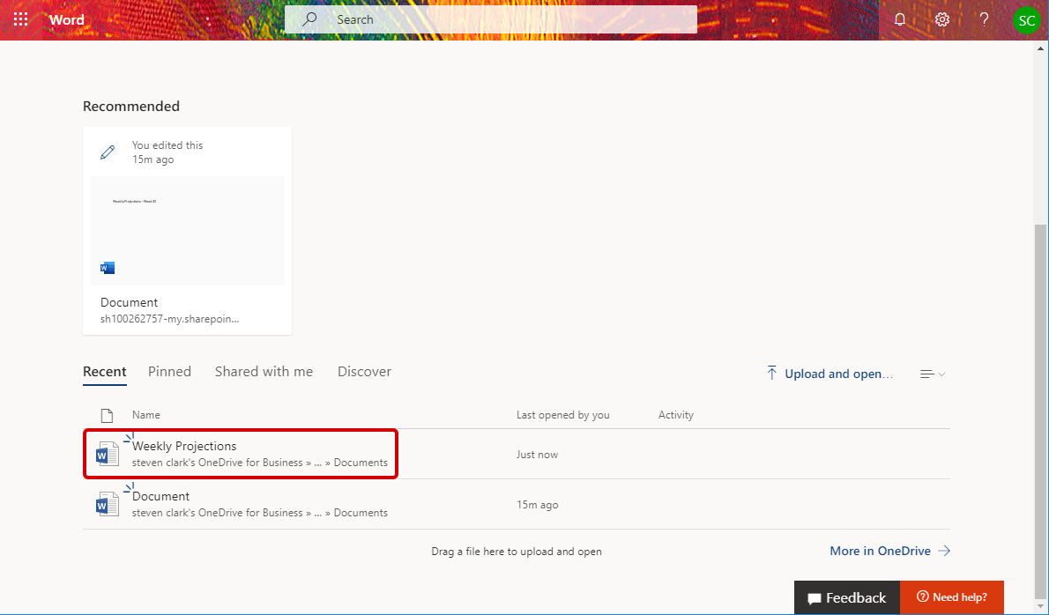Switch to the Pinned tab
This screenshot has height=615, width=1049.
[x=169, y=372]
